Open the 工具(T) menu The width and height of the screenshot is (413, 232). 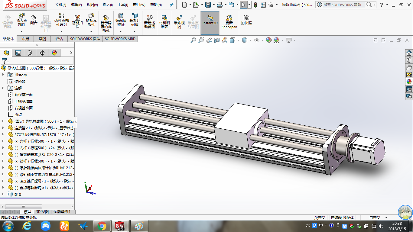(123, 5)
